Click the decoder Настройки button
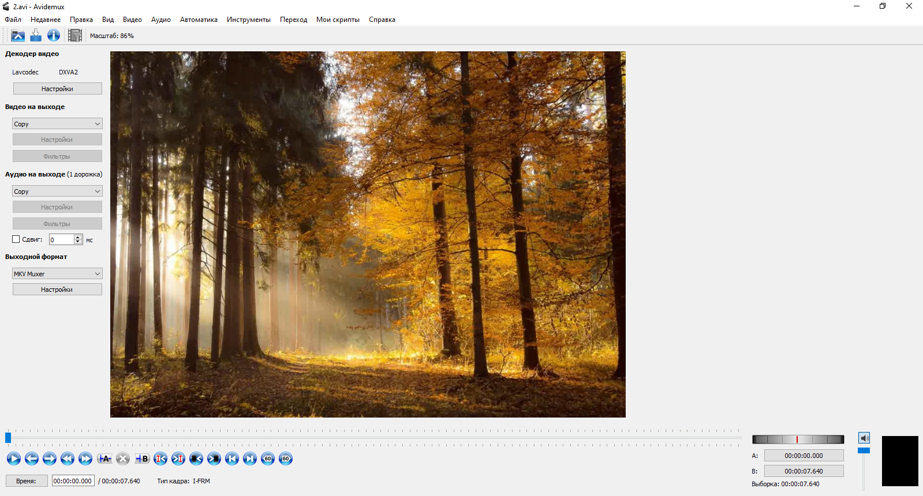Image resolution: width=923 pixels, height=496 pixels. click(57, 89)
